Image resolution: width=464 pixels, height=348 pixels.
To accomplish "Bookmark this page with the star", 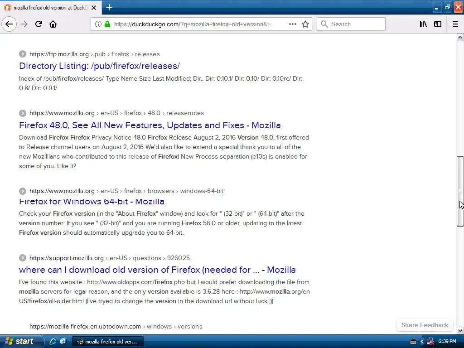I will [305, 24].
